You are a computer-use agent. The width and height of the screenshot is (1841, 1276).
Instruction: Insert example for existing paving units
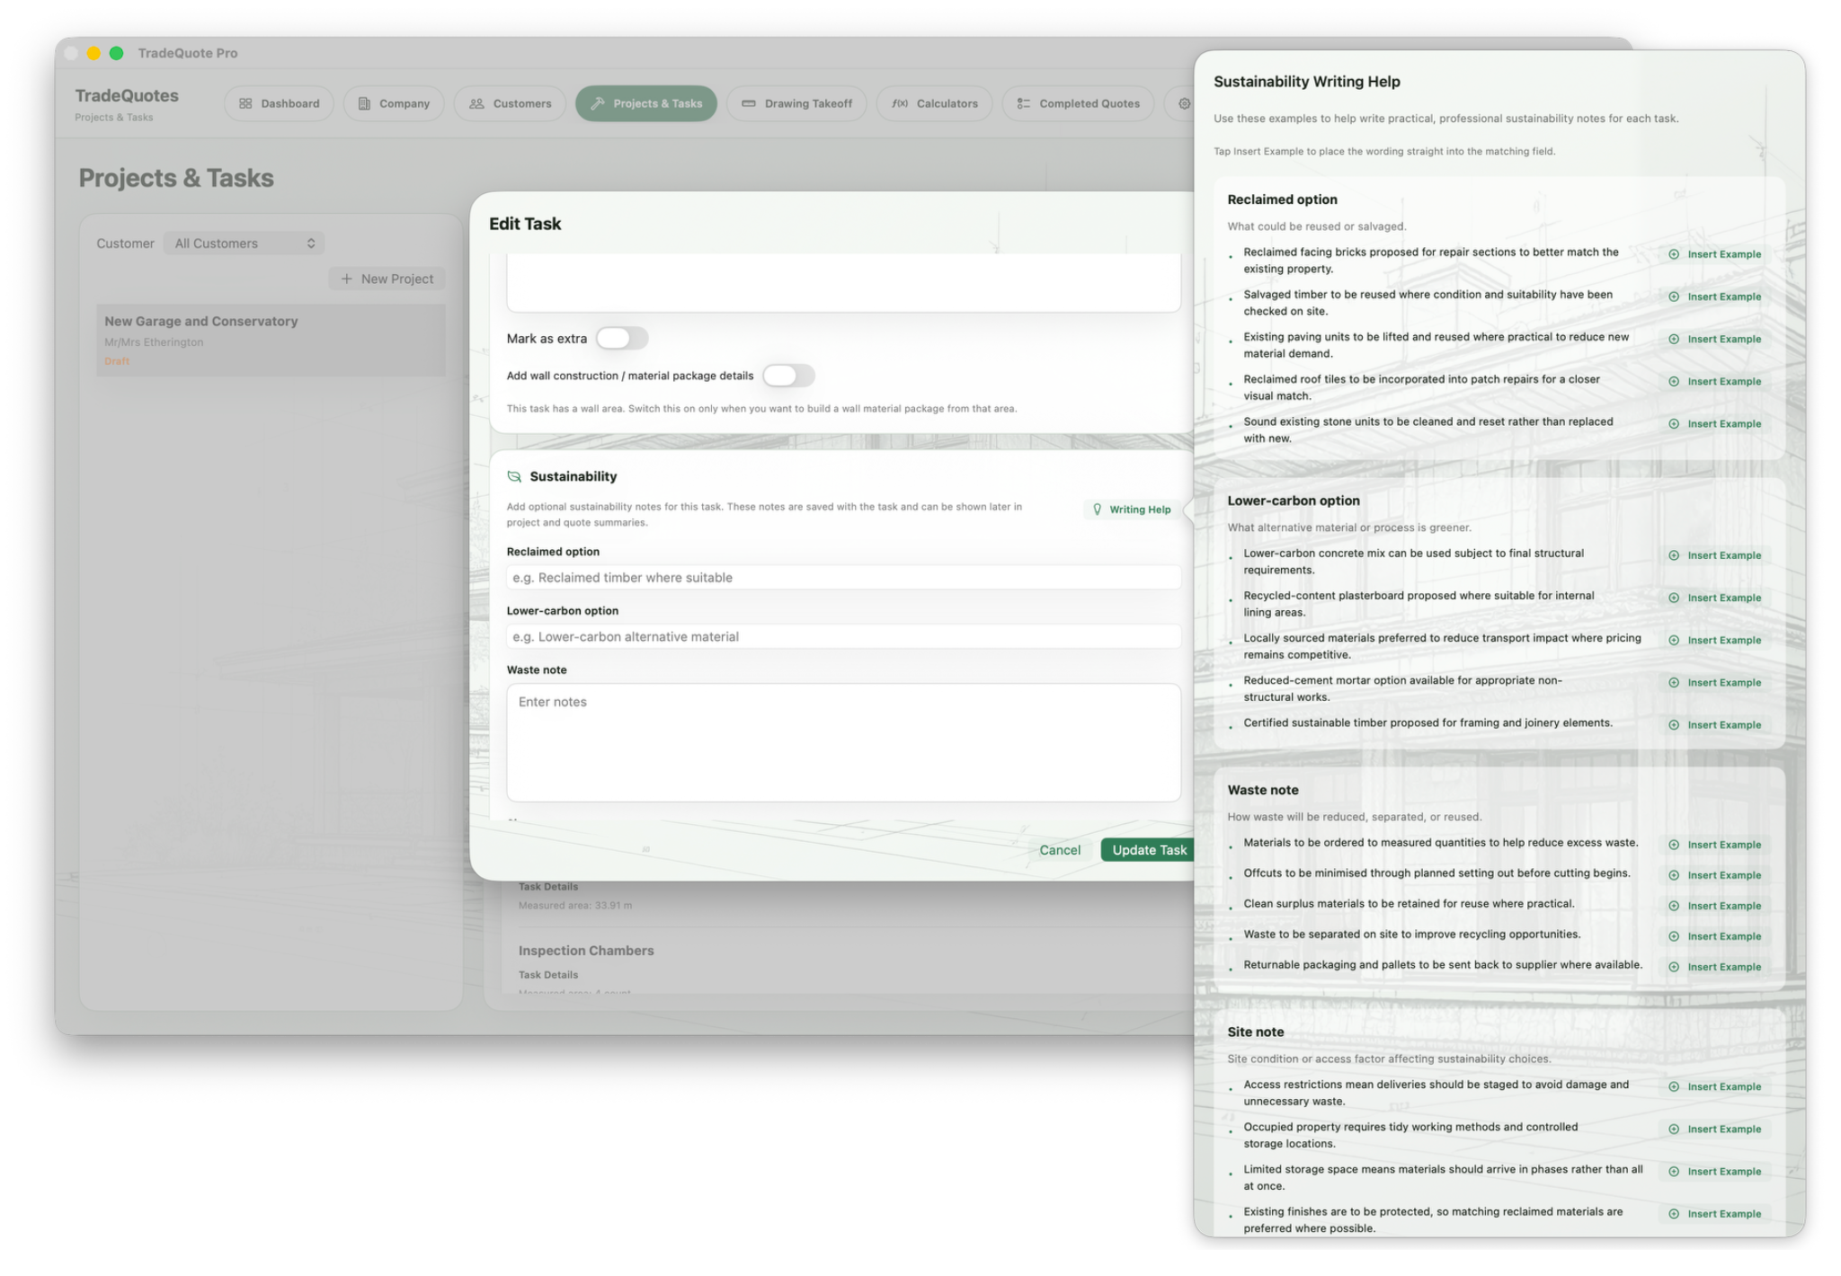[x=1715, y=339]
